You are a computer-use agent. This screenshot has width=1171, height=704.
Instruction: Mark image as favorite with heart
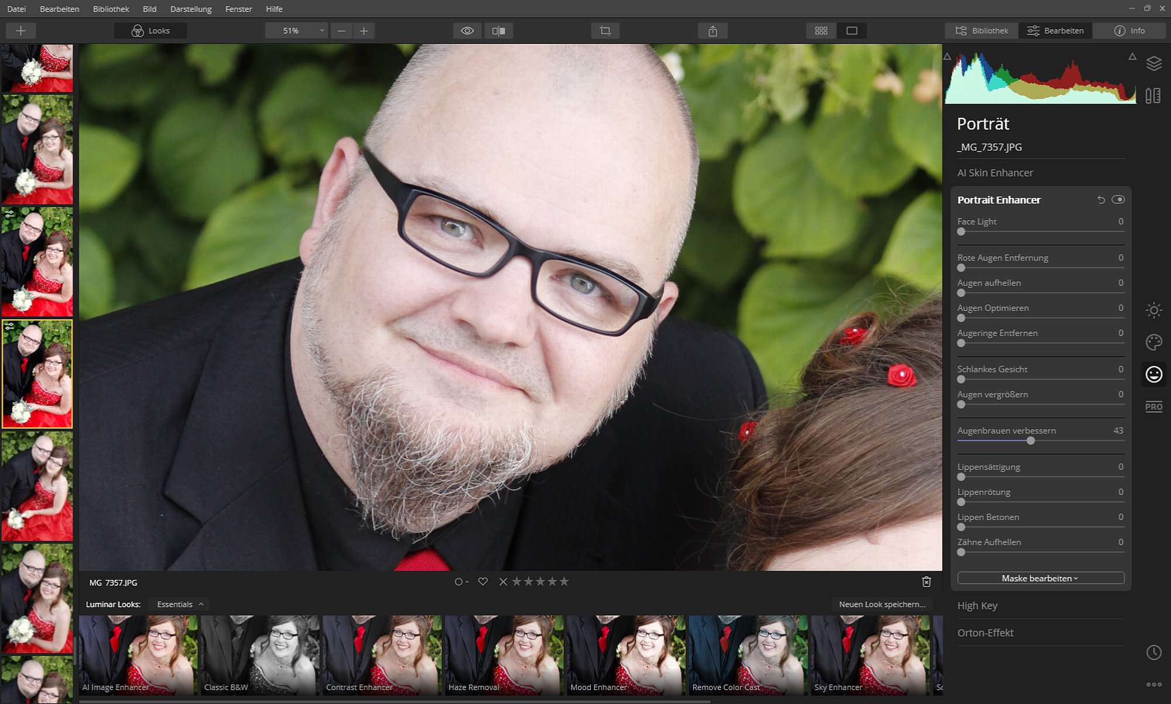[482, 582]
